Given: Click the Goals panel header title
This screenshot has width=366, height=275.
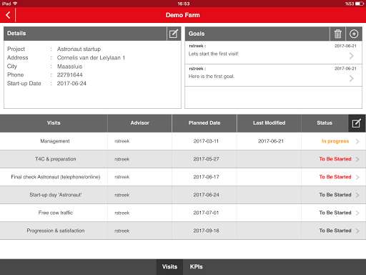Looking at the screenshot, I should pyautogui.click(x=197, y=34).
